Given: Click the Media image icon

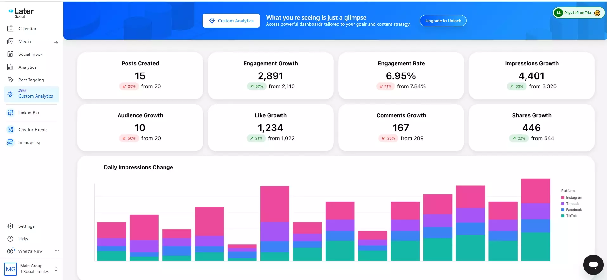Looking at the screenshot, I should point(10,41).
